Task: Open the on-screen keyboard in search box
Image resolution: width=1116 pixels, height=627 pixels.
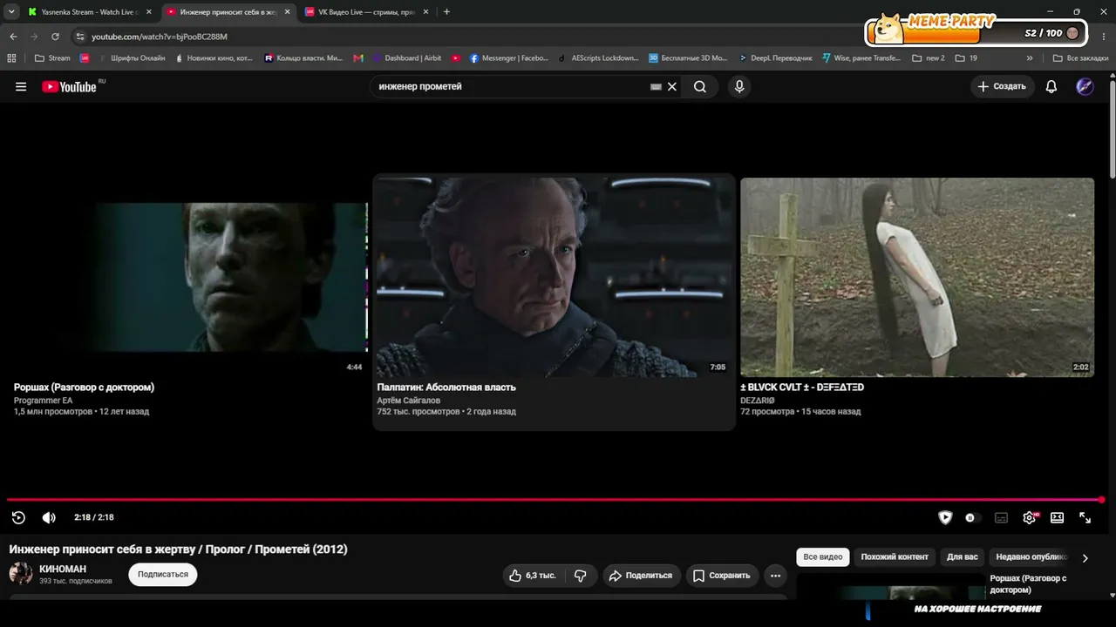Action: pyautogui.click(x=656, y=87)
